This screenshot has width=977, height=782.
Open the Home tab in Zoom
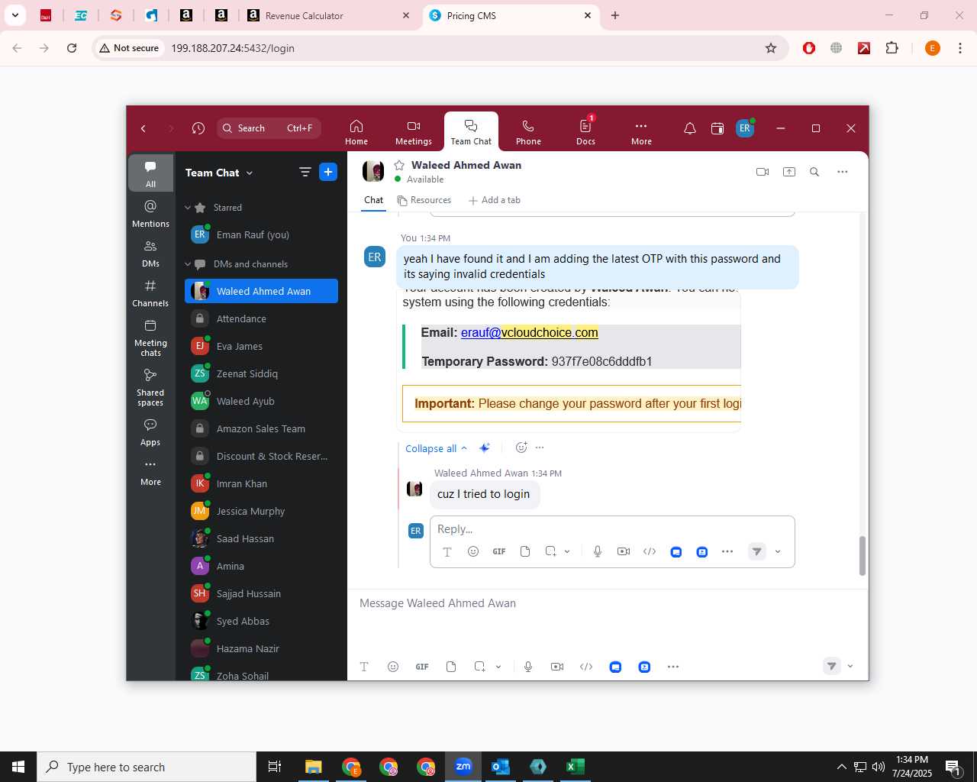click(356, 132)
